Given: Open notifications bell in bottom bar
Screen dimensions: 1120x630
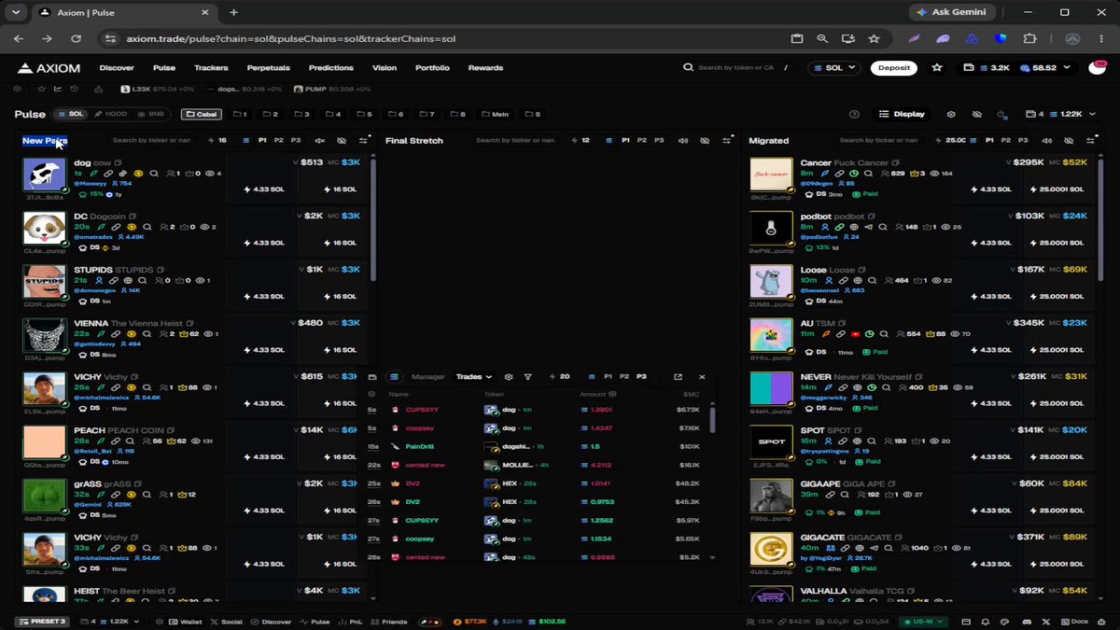Looking at the screenshot, I should 985,622.
